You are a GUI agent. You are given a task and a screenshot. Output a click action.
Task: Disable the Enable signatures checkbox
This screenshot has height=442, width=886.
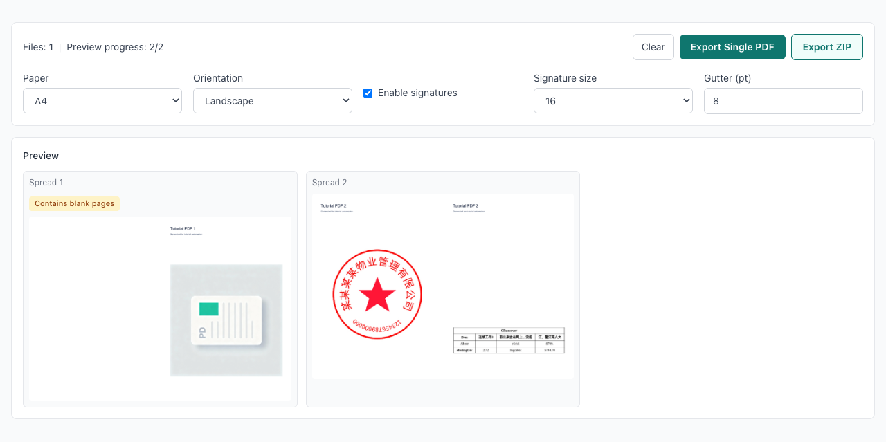coord(368,93)
